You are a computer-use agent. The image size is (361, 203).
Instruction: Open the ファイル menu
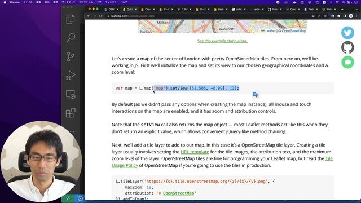point(28,2)
